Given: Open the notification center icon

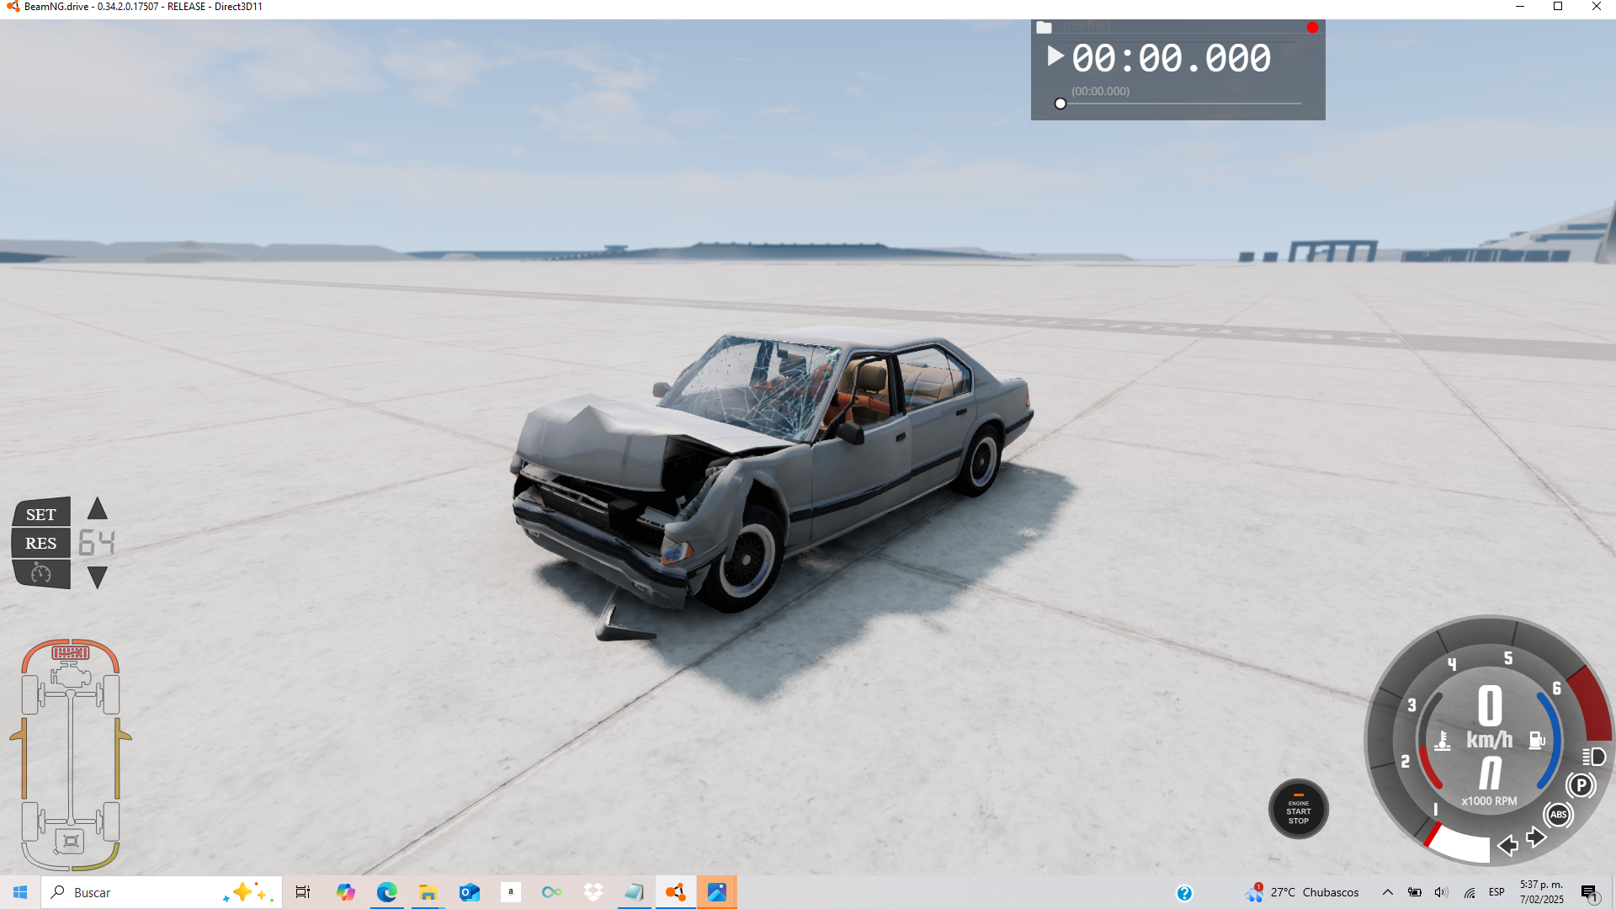Looking at the screenshot, I should tap(1589, 893).
